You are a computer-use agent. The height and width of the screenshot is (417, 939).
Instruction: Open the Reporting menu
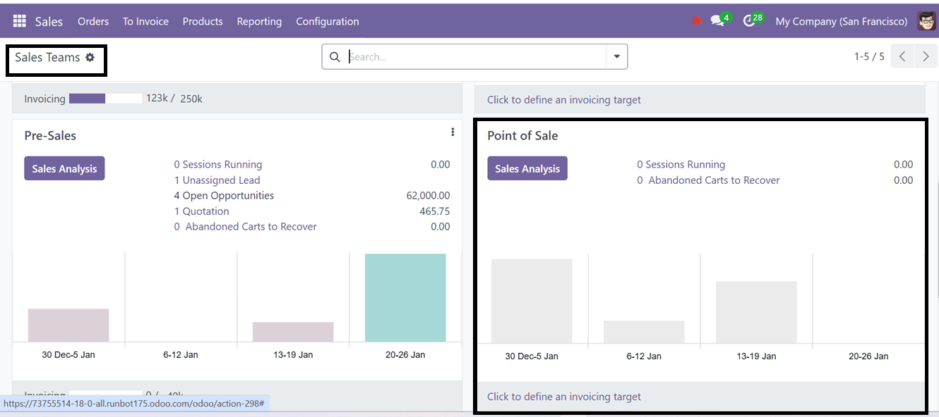pyautogui.click(x=259, y=21)
